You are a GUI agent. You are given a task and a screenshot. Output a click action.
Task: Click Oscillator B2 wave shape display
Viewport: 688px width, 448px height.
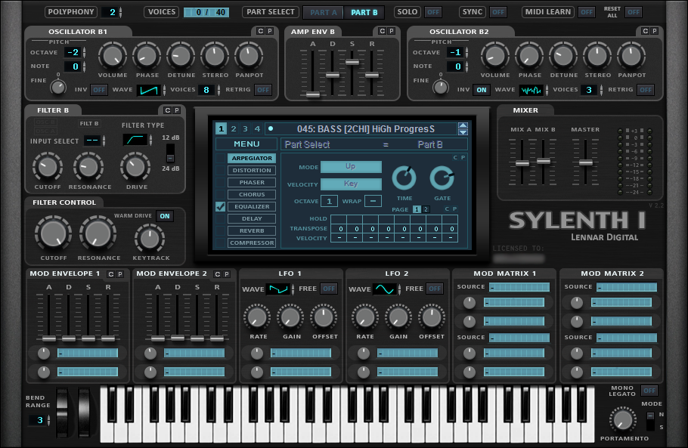coord(531,90)
